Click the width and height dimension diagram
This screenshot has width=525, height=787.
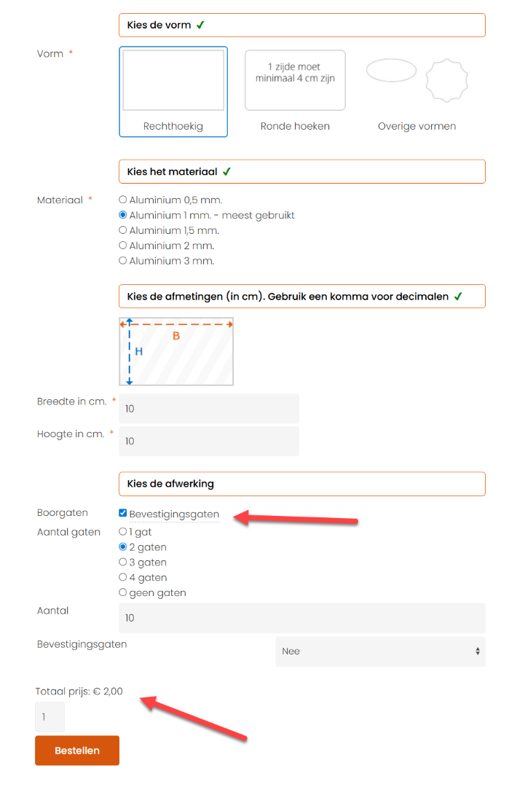176,351
